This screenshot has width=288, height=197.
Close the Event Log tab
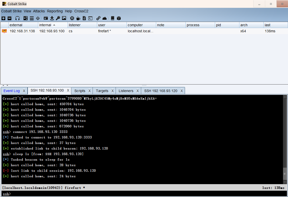(x=24, y=91)
